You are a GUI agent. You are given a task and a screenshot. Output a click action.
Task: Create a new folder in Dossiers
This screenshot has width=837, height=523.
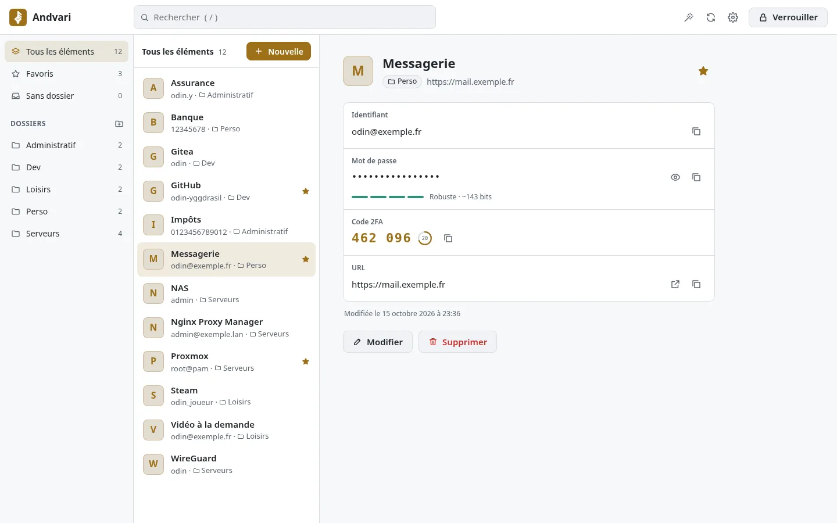119,124
